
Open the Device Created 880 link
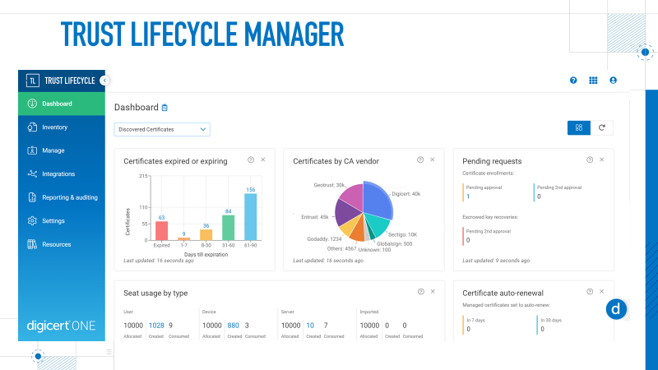tap(234, 326)
